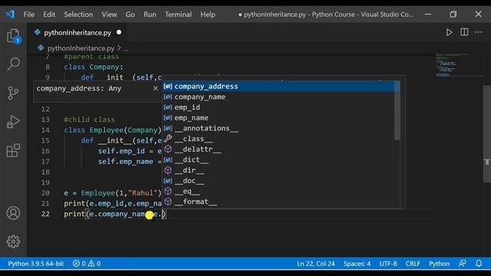Click the editor vertical scrollbar

coord(487,134)
